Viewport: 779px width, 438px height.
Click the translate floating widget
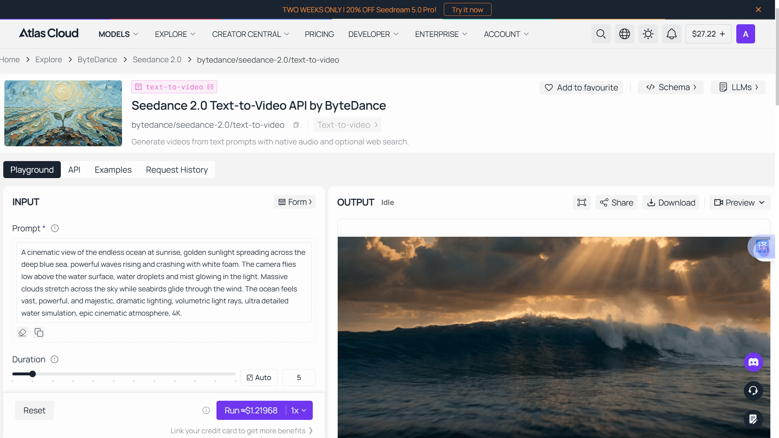pos(762,247)
